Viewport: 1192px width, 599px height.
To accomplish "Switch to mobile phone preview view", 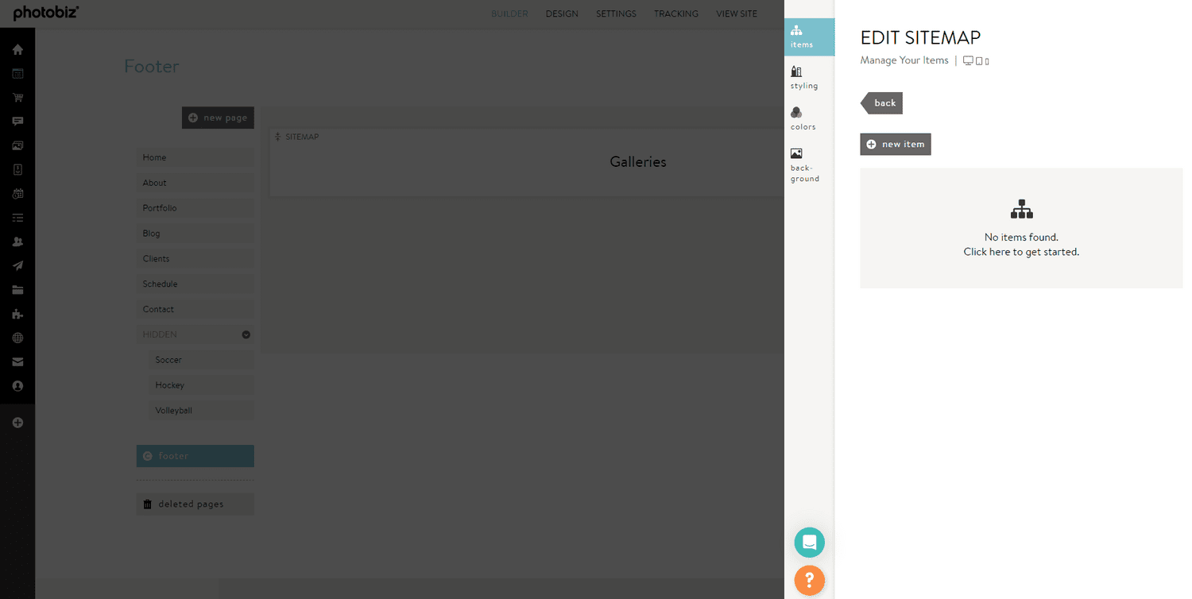I will [986, 60].
